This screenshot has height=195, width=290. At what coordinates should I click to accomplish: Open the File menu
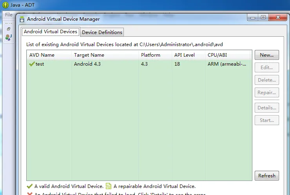(x=9, y=14)
